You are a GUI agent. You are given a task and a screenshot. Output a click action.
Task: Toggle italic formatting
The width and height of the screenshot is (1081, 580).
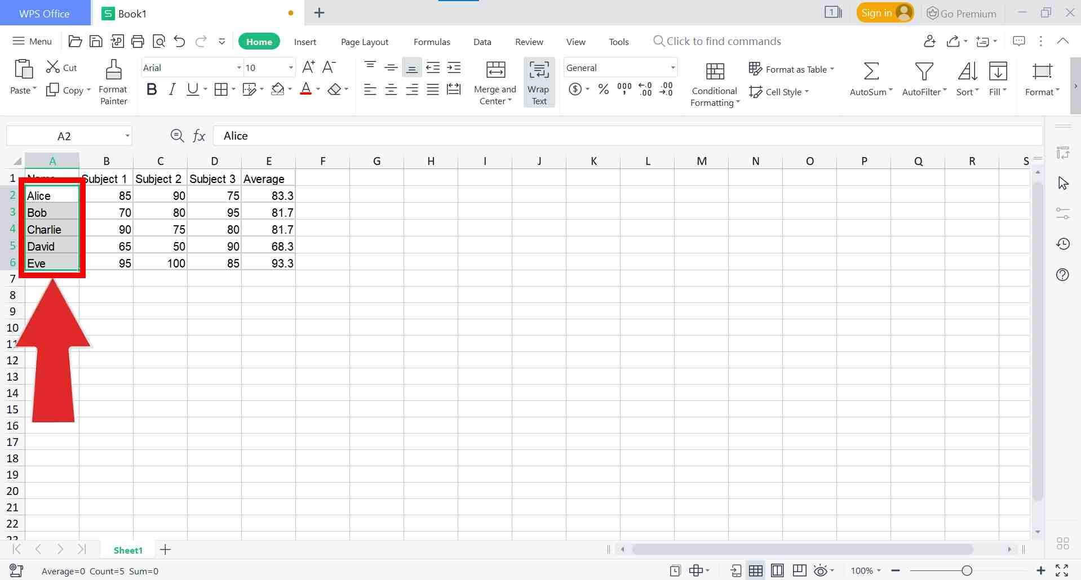tap(171, 89)
